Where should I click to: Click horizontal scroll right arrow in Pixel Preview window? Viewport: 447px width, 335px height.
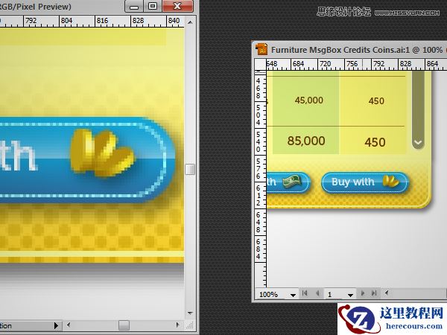pyautogui.click(x=178, y=325)
